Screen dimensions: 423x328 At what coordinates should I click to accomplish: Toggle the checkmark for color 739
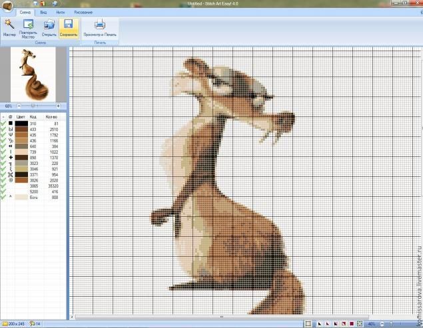pos(3,152)
